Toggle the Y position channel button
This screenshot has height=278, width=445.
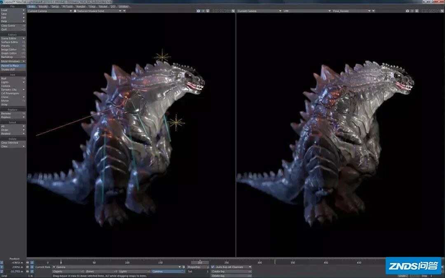pos(2,267)
